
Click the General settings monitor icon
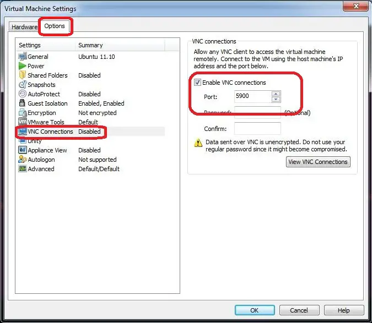coord(23,57)
